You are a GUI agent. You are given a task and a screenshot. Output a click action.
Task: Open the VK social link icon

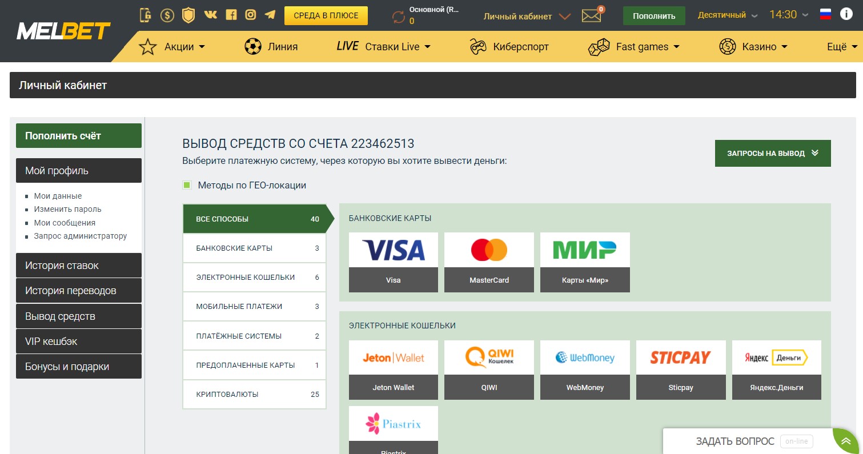point(210,15)
